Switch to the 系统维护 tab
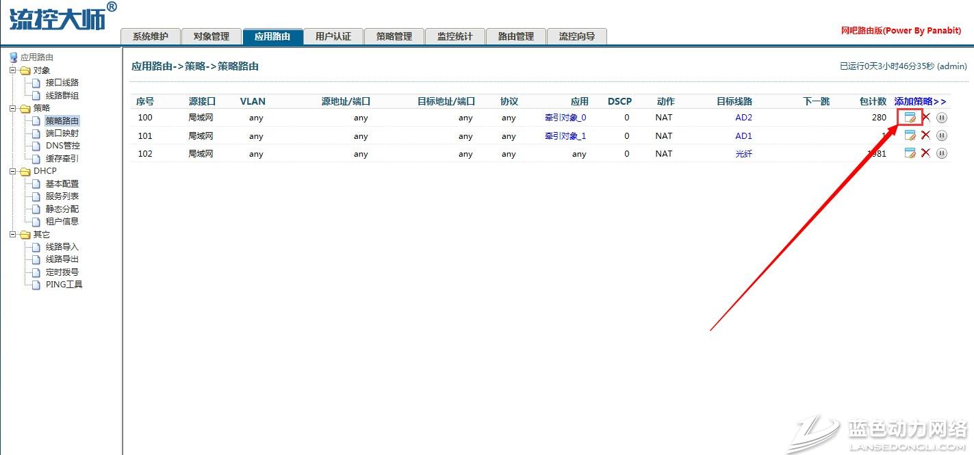Viewport: 974px width, 455px height. pos(150,36)
